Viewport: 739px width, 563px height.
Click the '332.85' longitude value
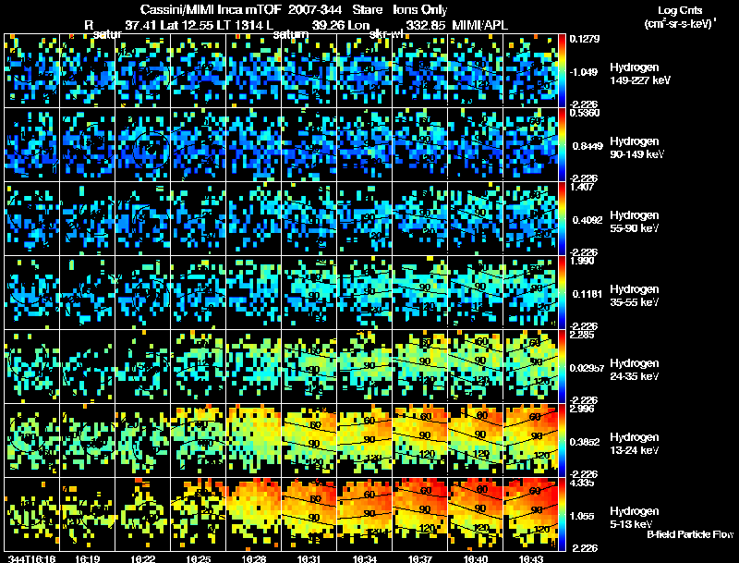tap(426, 26)
